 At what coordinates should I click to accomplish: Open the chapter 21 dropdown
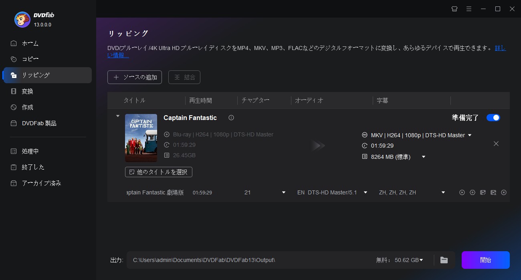[284, 192]
